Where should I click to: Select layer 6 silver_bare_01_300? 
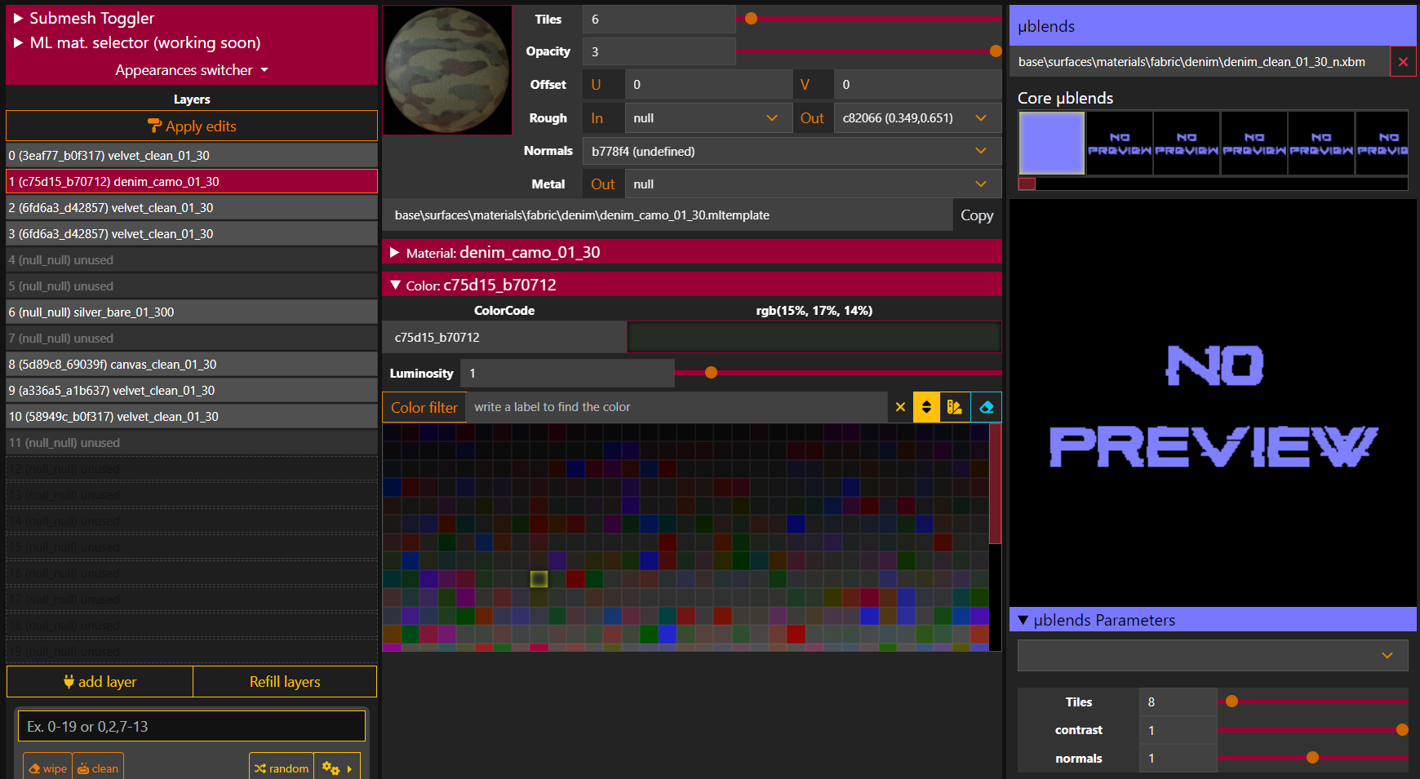tap(192, 312)
